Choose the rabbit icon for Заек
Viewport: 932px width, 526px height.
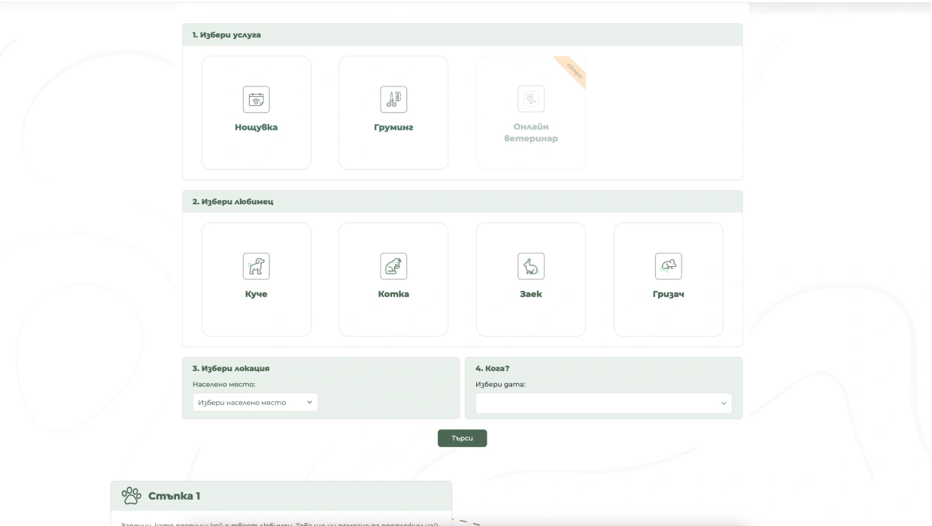tap(531, 266)
